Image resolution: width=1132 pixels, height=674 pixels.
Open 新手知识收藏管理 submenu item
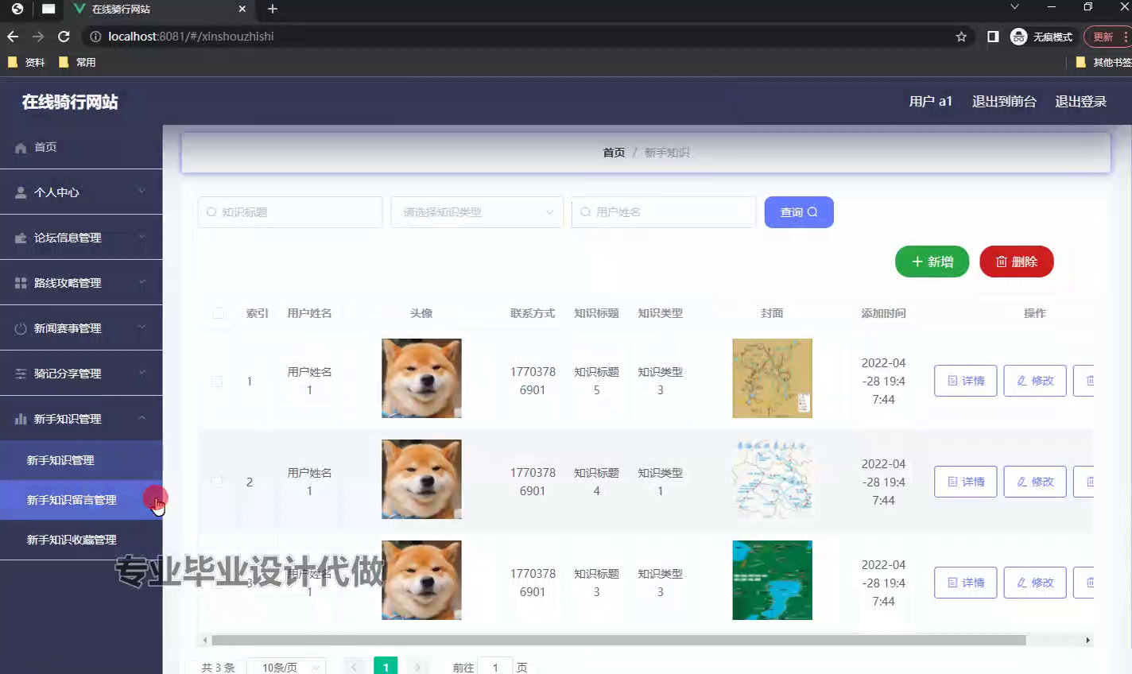point(81,540)
